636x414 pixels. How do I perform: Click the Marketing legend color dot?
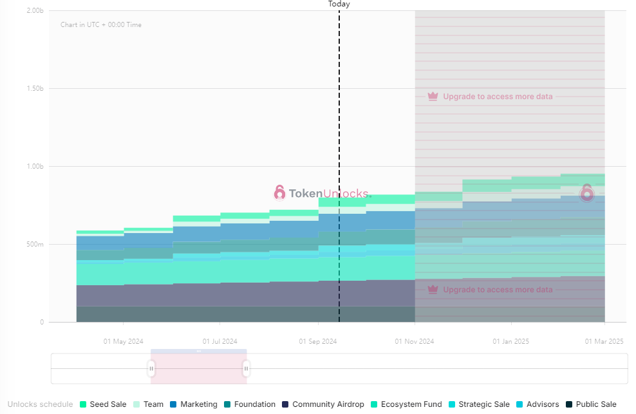pyautogui.click(x=173, y=404)
